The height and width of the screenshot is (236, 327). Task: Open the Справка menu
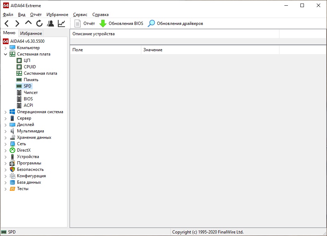click(x=100, y=15)
